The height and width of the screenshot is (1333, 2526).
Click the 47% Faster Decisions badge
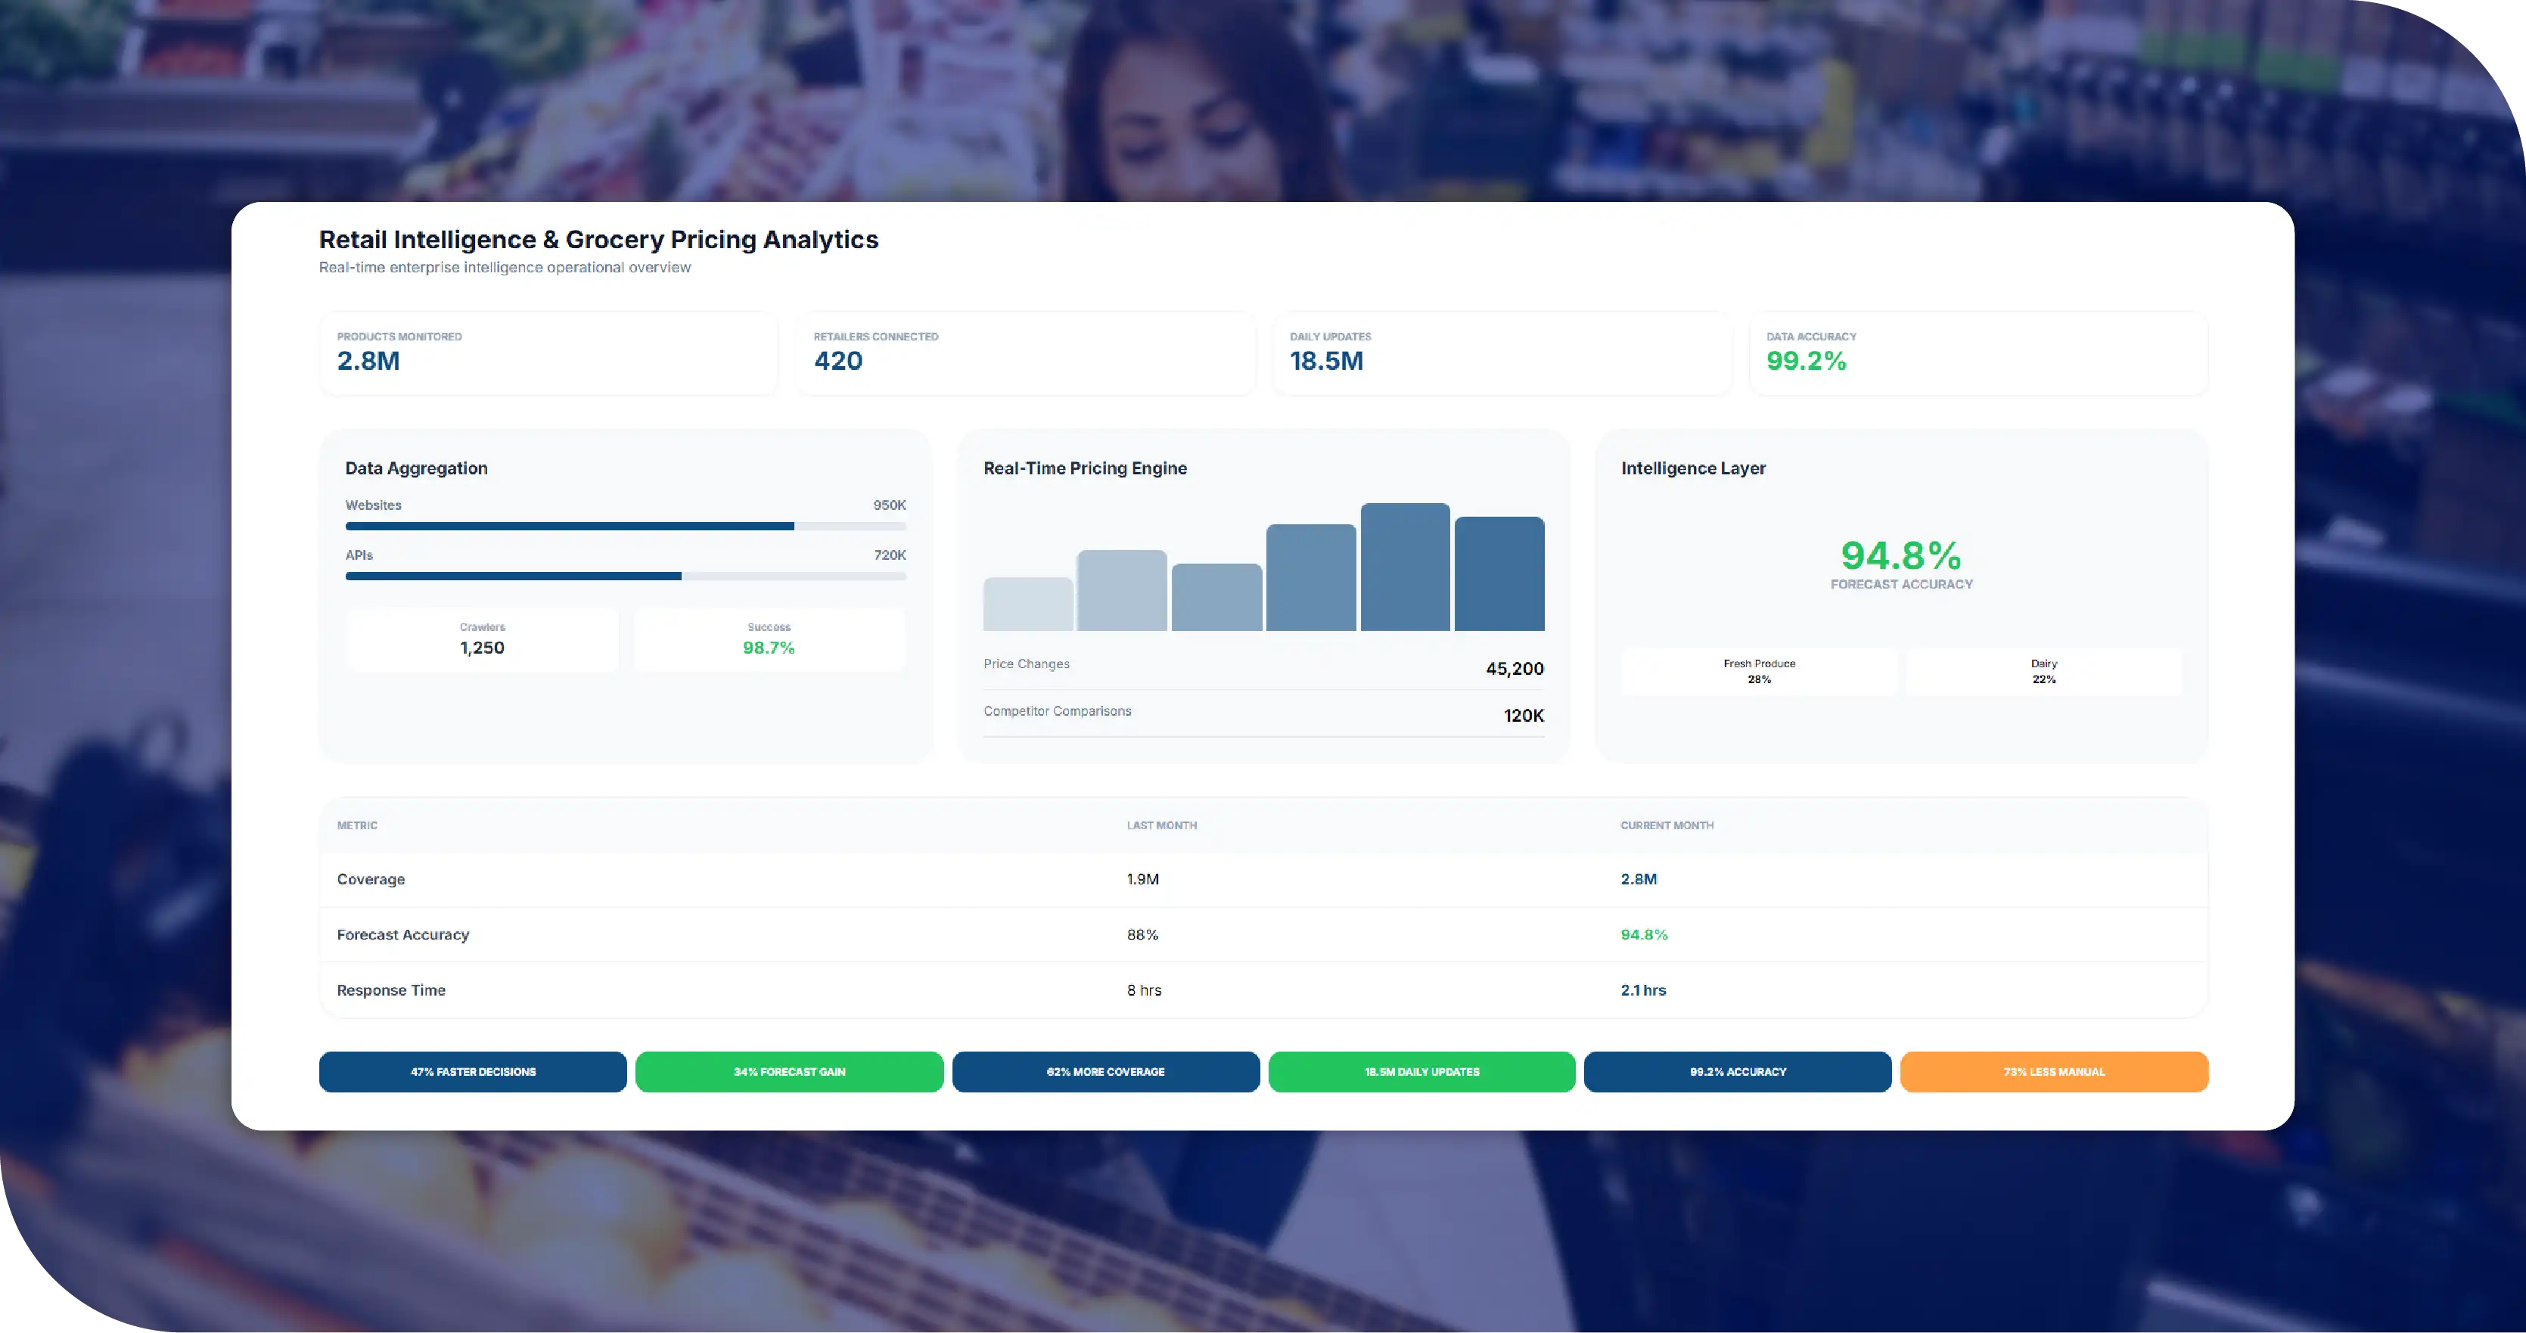(x=473, y=1071)
